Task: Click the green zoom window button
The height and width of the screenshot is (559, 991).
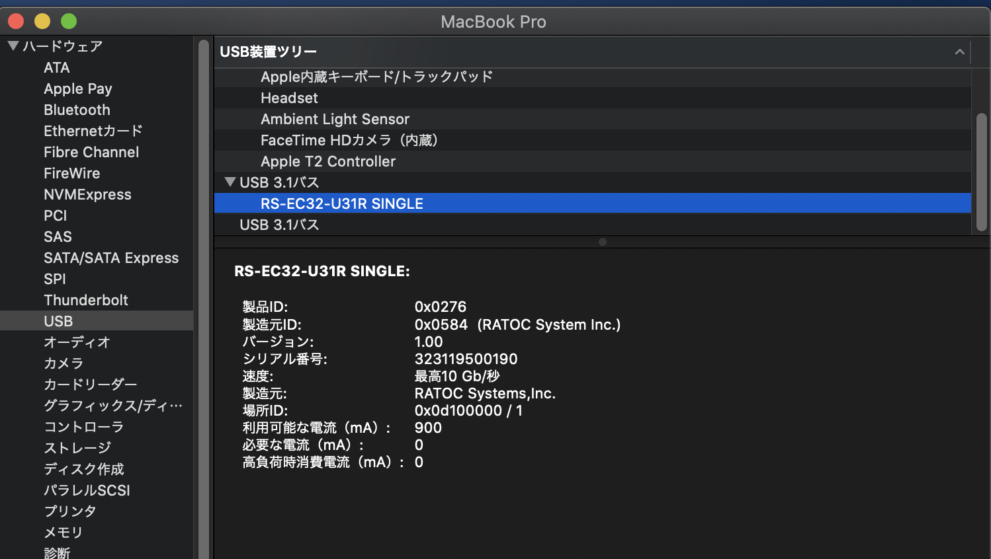Action: tap(69, 21)
